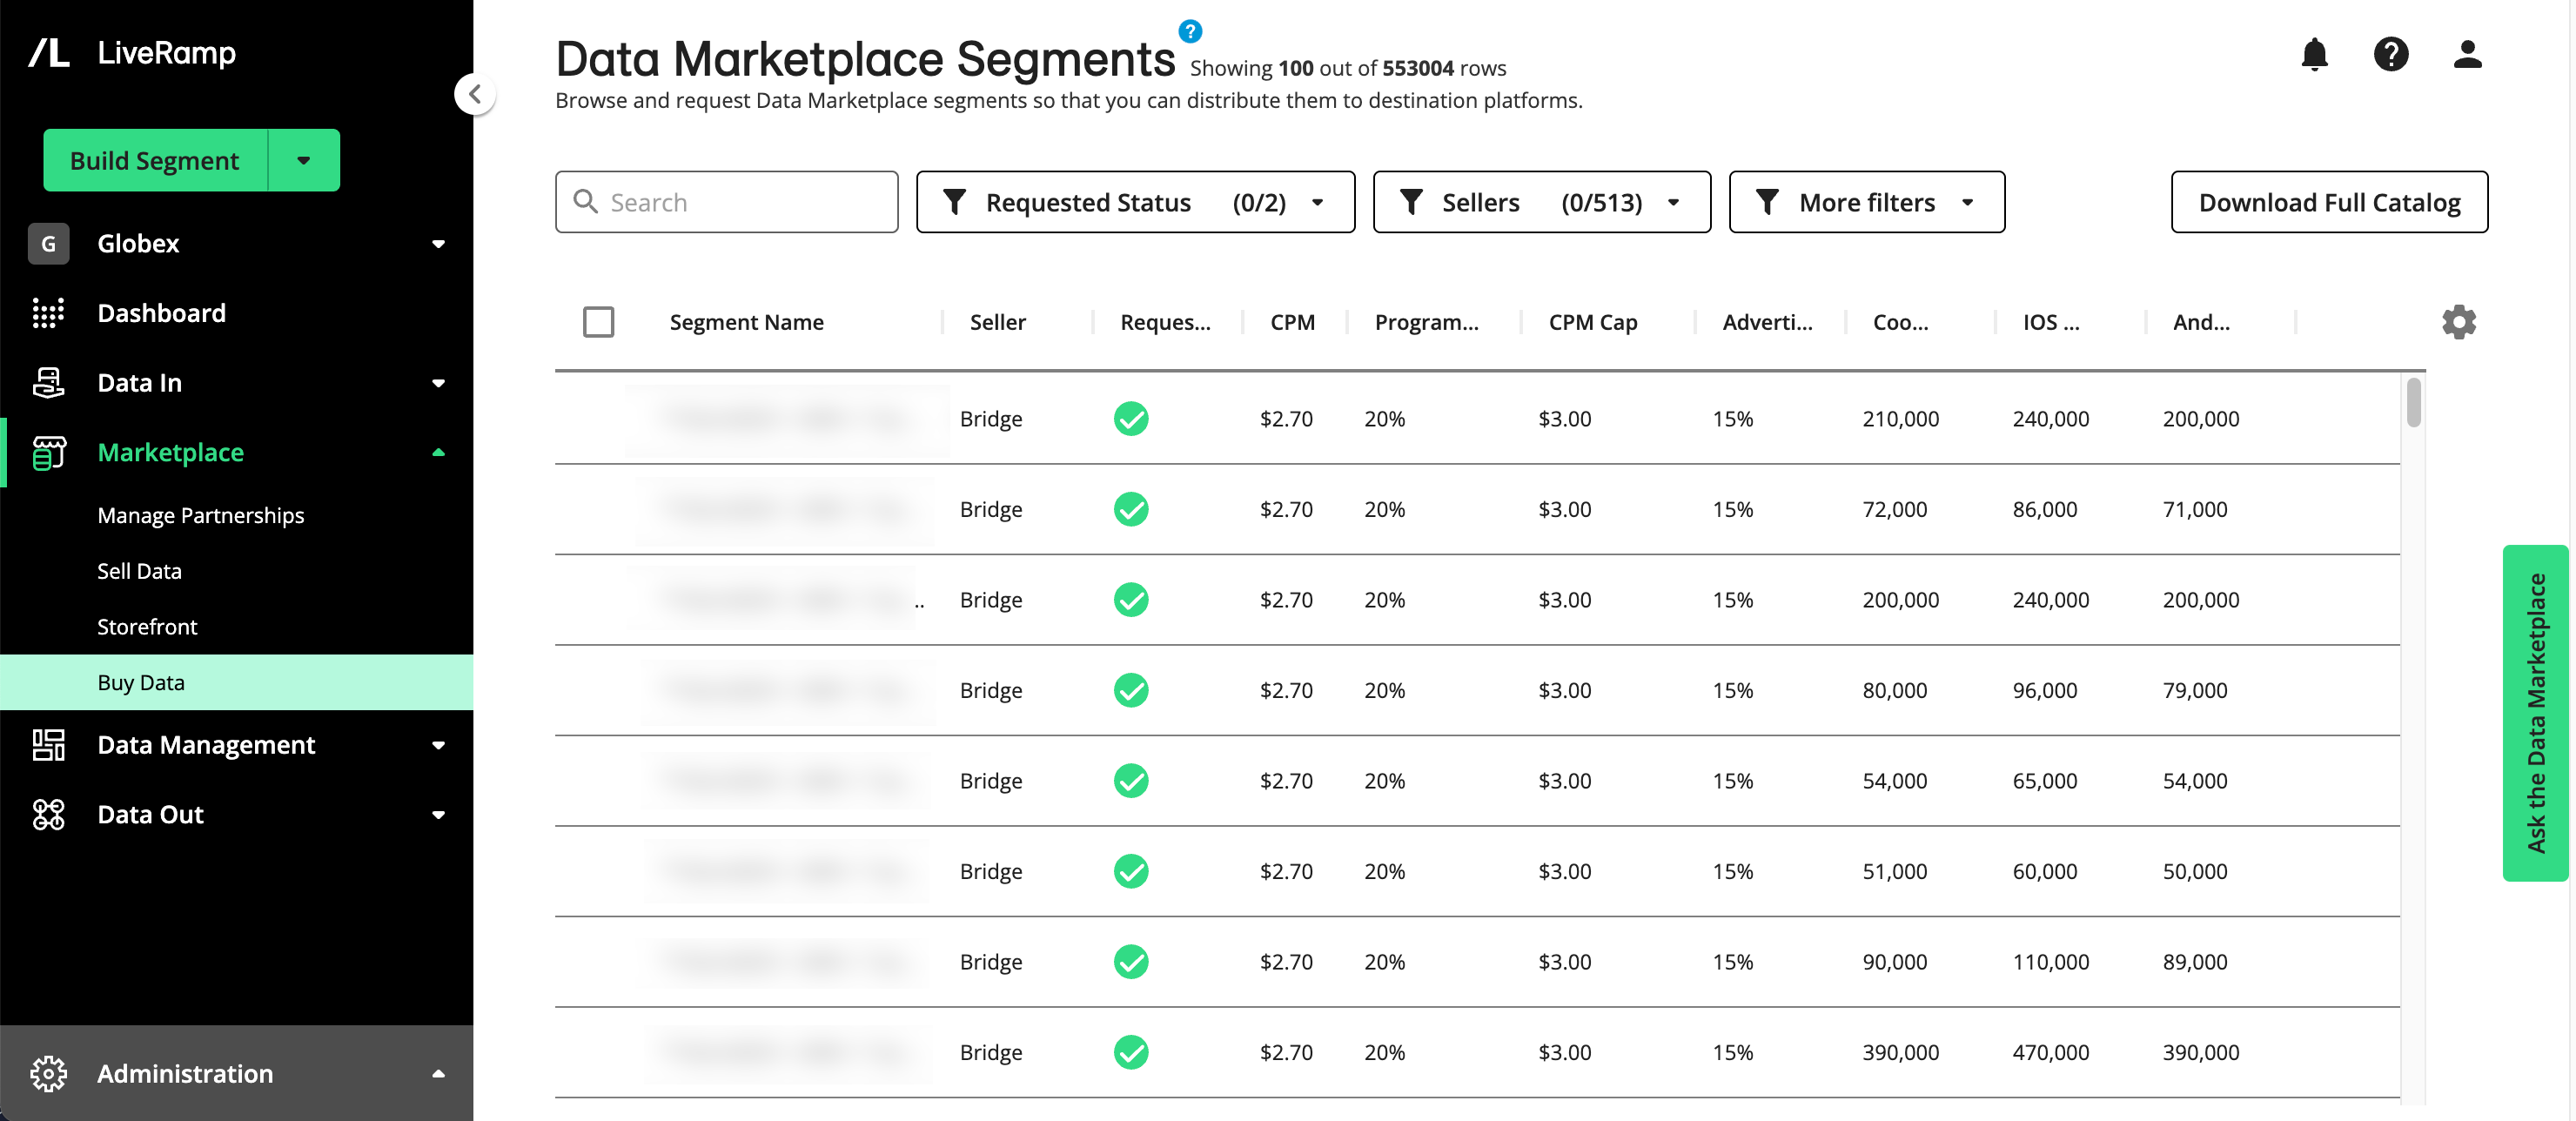Viewport: 2576px width, 1121px height.
Task: Click the Buy Data menu item
Action: [x=139, y=681]
